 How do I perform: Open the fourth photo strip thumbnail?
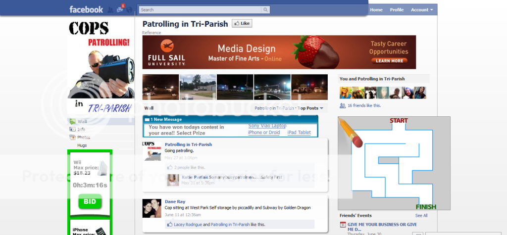click(x=272, y=87)
